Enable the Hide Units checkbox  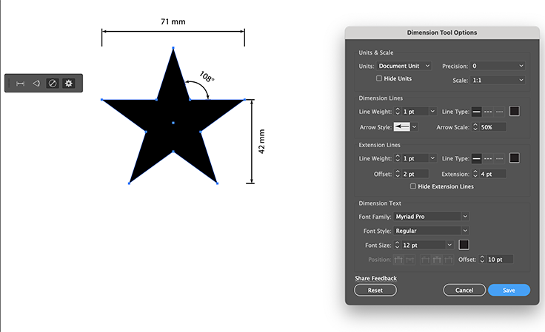(379, 78)
